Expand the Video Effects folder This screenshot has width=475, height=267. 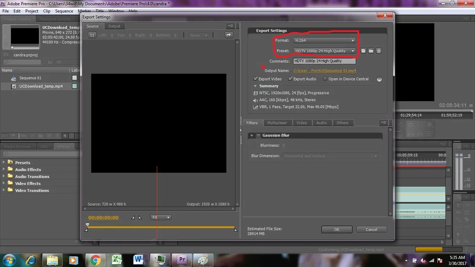[x=3, y=183]
